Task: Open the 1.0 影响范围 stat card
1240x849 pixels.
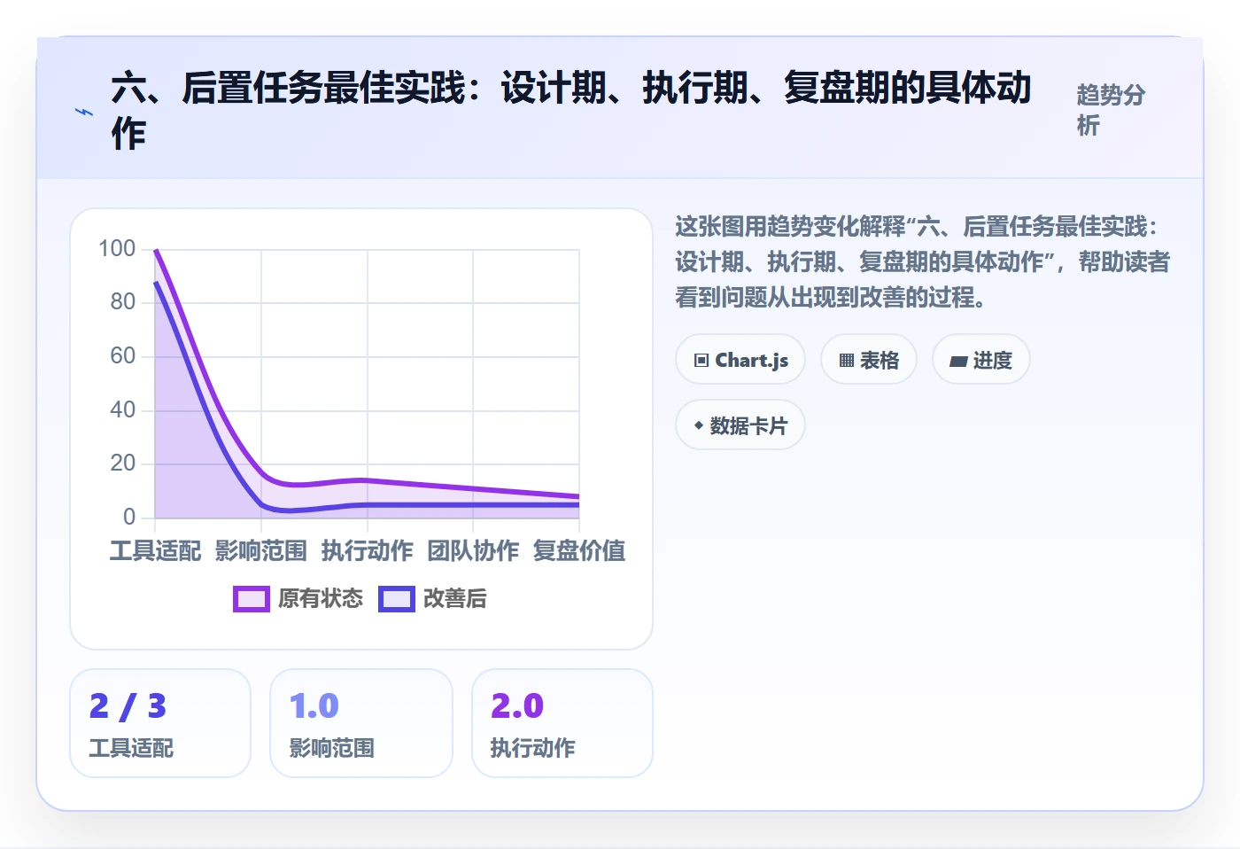Action: [x=361, y=723]
